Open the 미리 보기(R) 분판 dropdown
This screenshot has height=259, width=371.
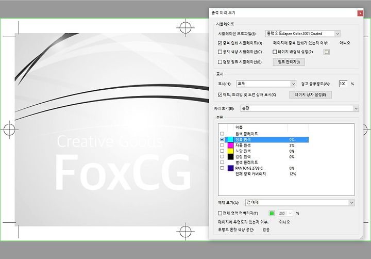click(x=299, y=108)
